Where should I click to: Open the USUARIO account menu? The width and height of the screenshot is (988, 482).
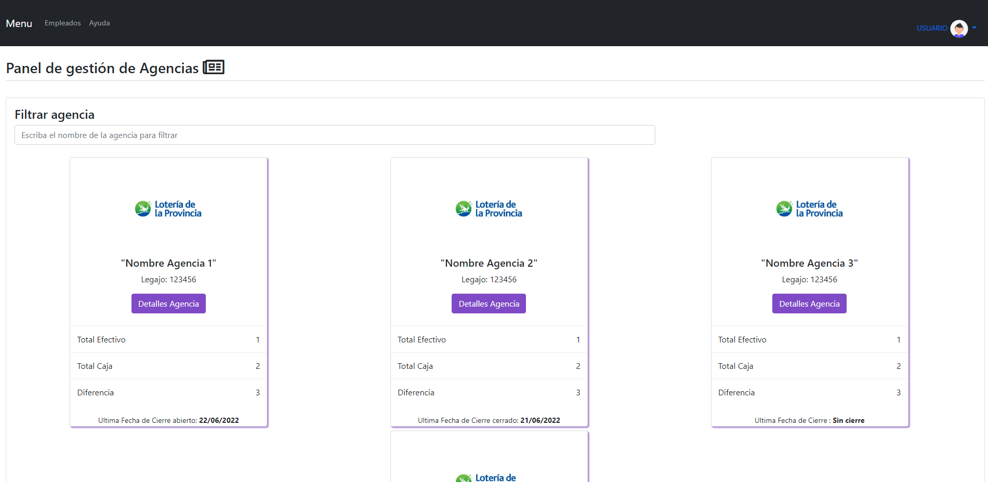click(932, 29)
